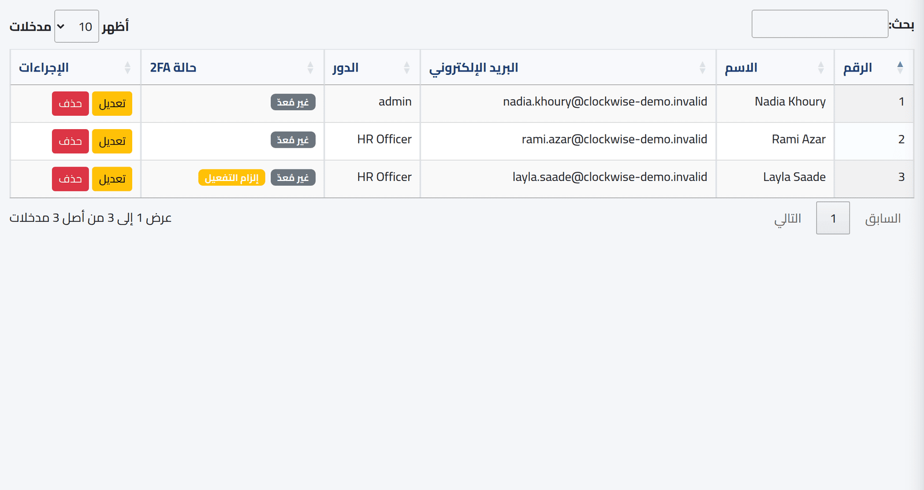Click the name Layla Saade
The width and height of the screenshot is (924, 490).
(x=794, y=177)
